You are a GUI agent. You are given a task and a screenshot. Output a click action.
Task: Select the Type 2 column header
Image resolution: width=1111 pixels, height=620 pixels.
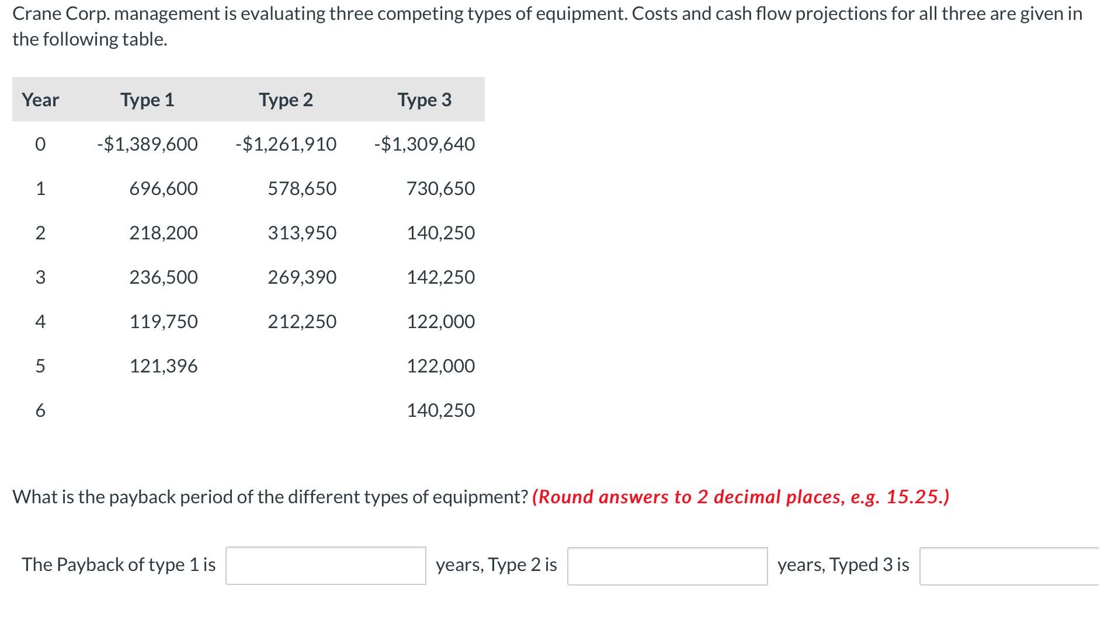click(286, 100)
